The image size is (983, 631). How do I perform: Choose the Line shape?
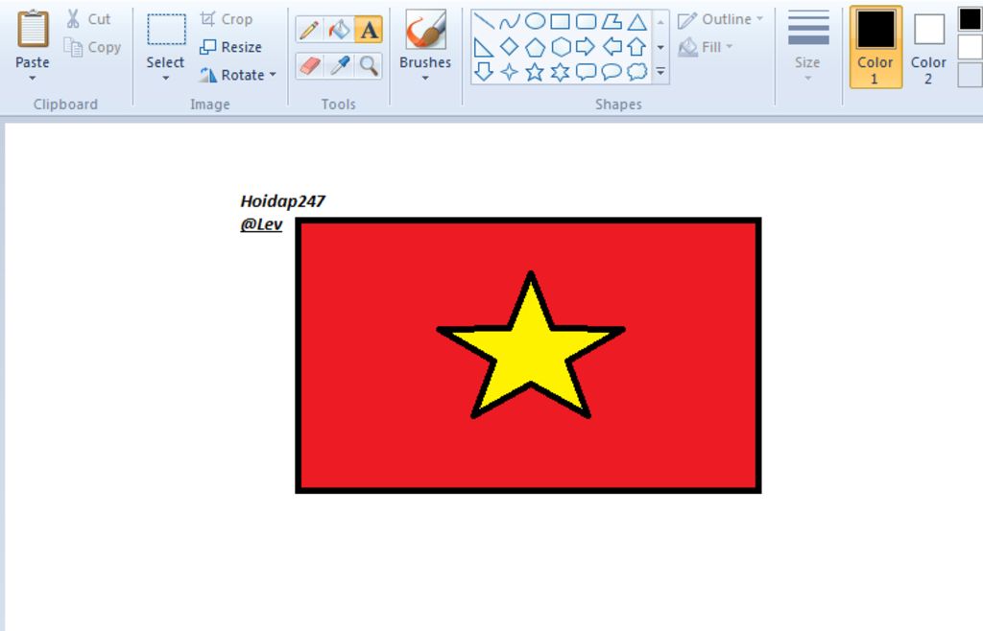pyautogui.click(x=484, y=22)
